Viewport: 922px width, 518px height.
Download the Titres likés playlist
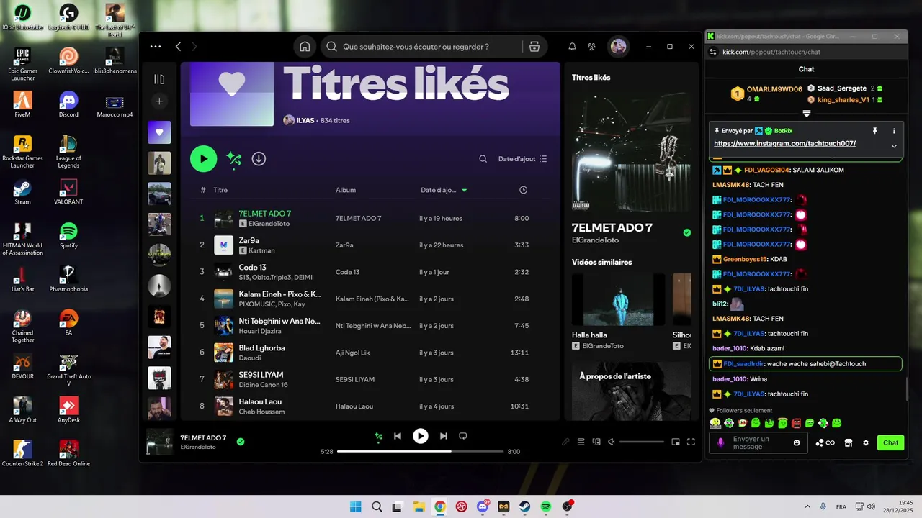(x=259, y=159)
